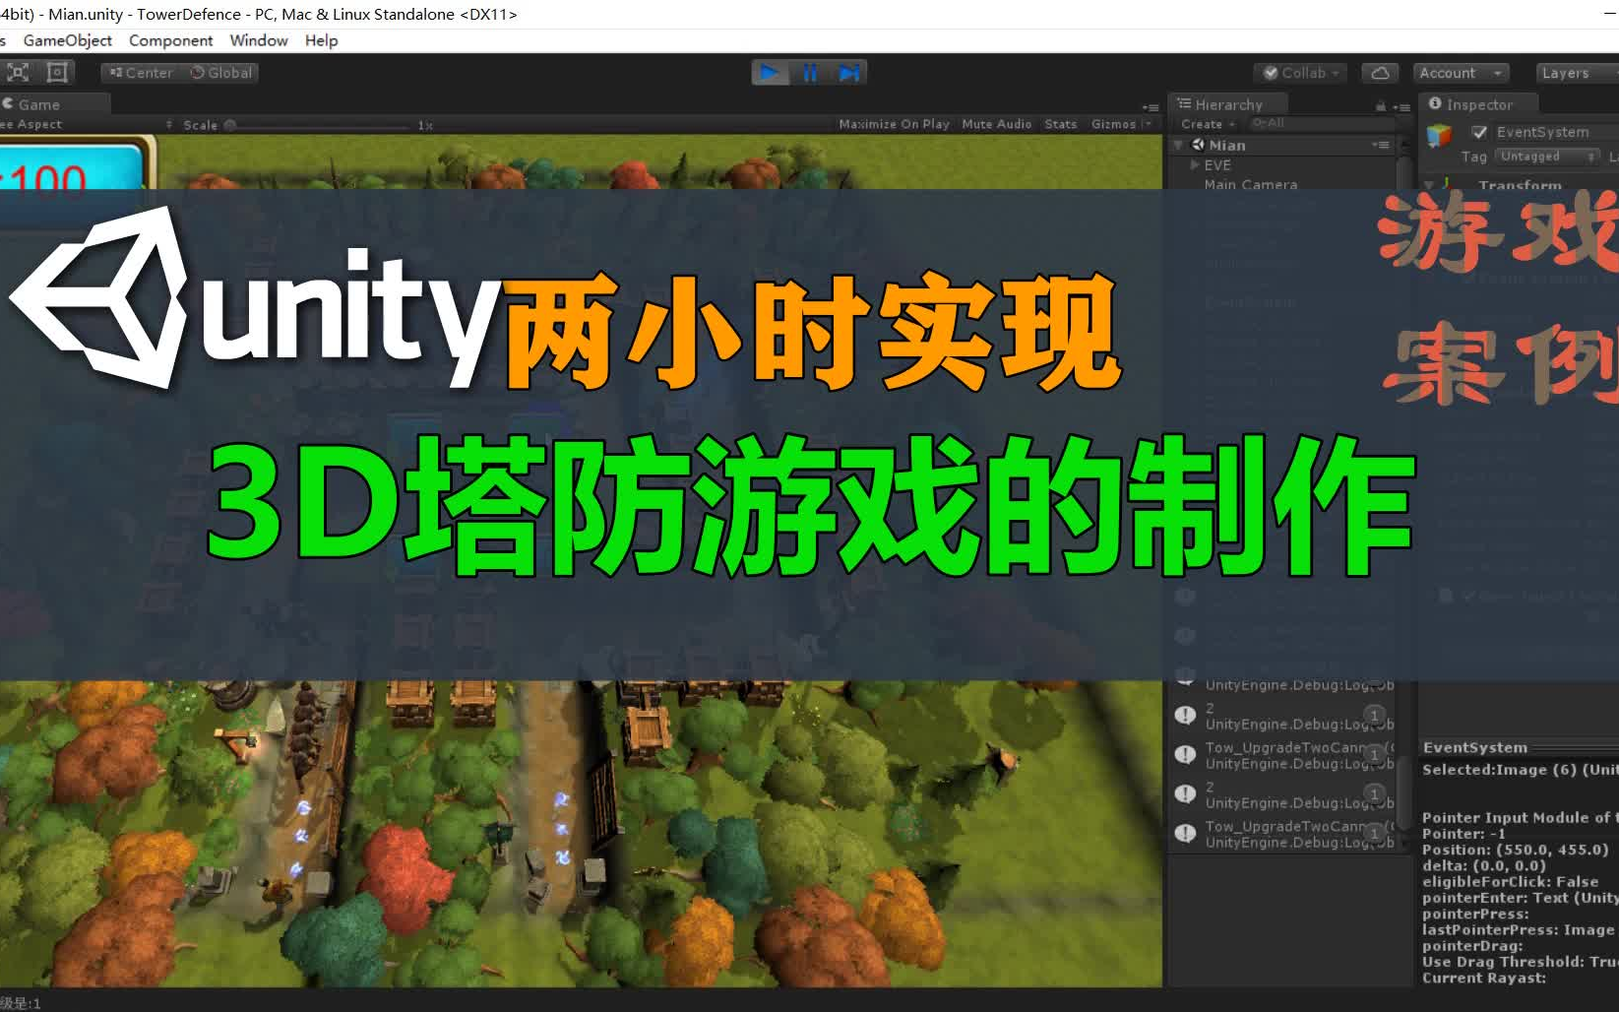The height and width of the screenshot is (1012, 1619).
Task: Open the Game view options menu icon
Action: 1150,106
